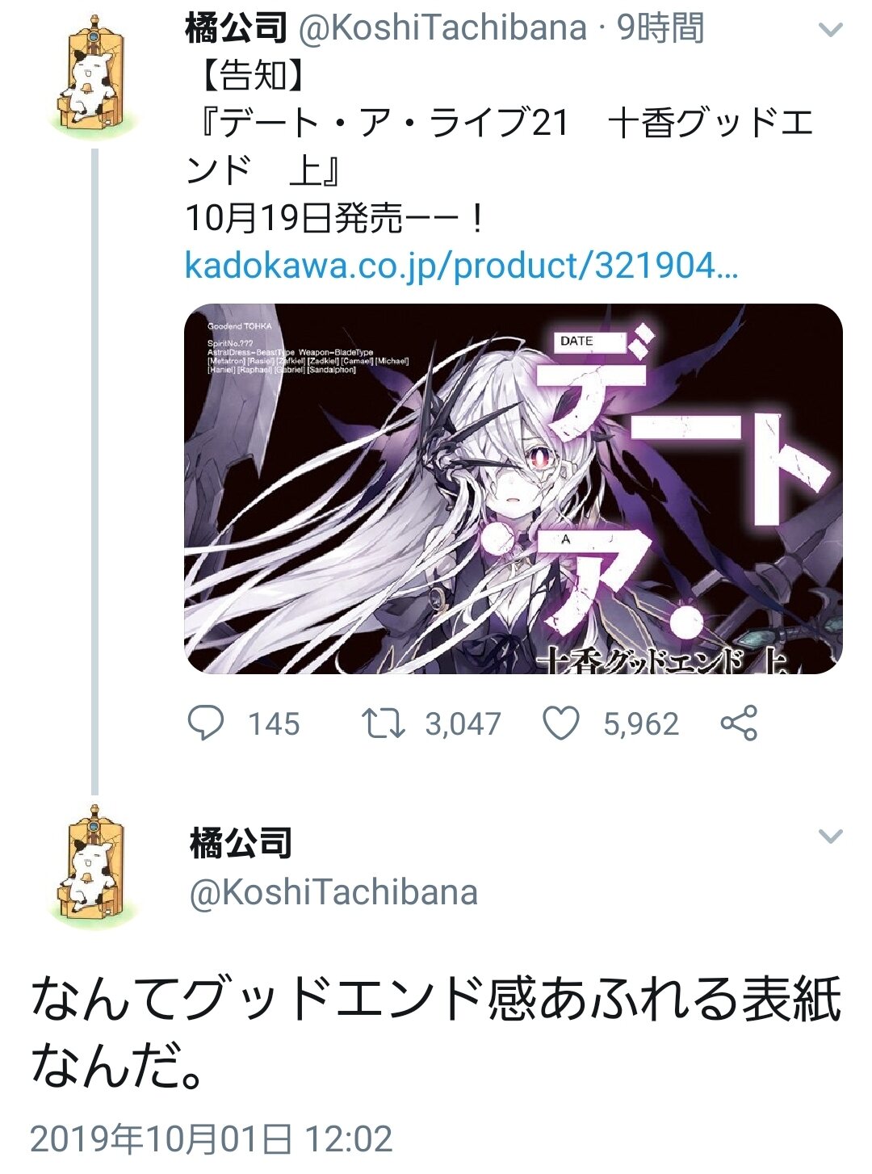
Task: View the 5,962 likes count
Action: tap(641, 723)
